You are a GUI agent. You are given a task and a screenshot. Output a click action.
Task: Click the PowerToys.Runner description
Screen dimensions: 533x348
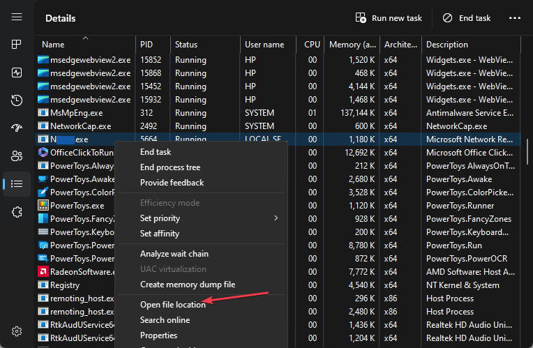click(460, 206)
